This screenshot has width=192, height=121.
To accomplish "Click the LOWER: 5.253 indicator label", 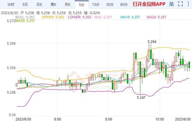I will point(80,17).
